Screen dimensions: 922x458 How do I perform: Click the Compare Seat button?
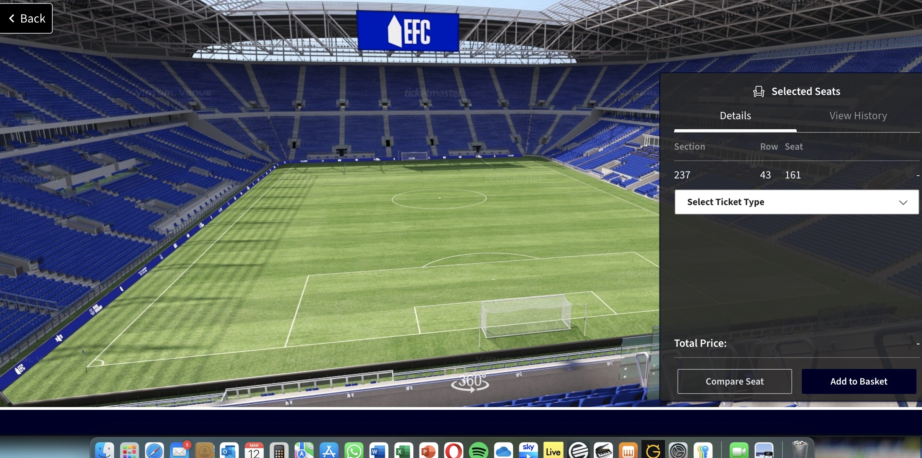pos(734,381)
